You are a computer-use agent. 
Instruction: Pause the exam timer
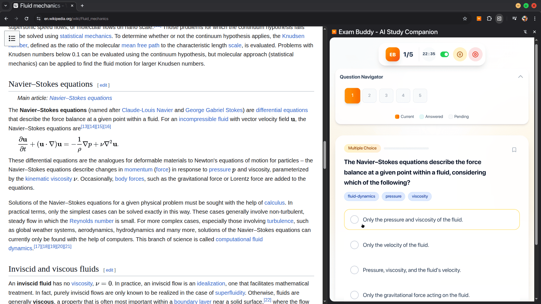pos(460,54)
